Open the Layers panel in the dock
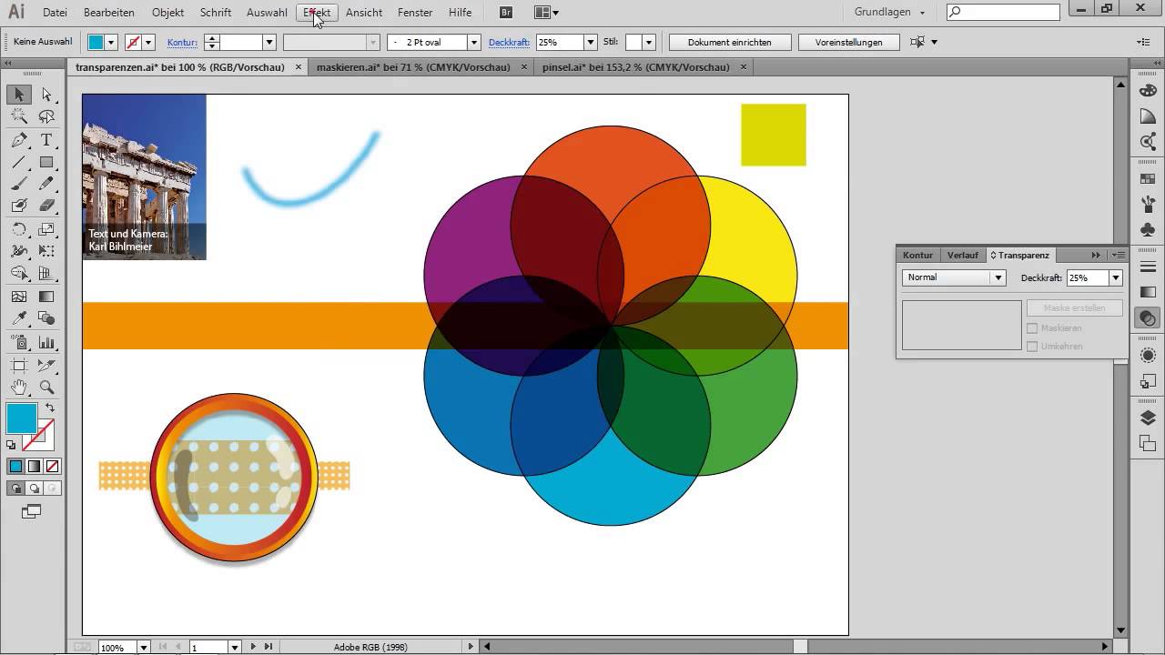 pos(1148,418)
